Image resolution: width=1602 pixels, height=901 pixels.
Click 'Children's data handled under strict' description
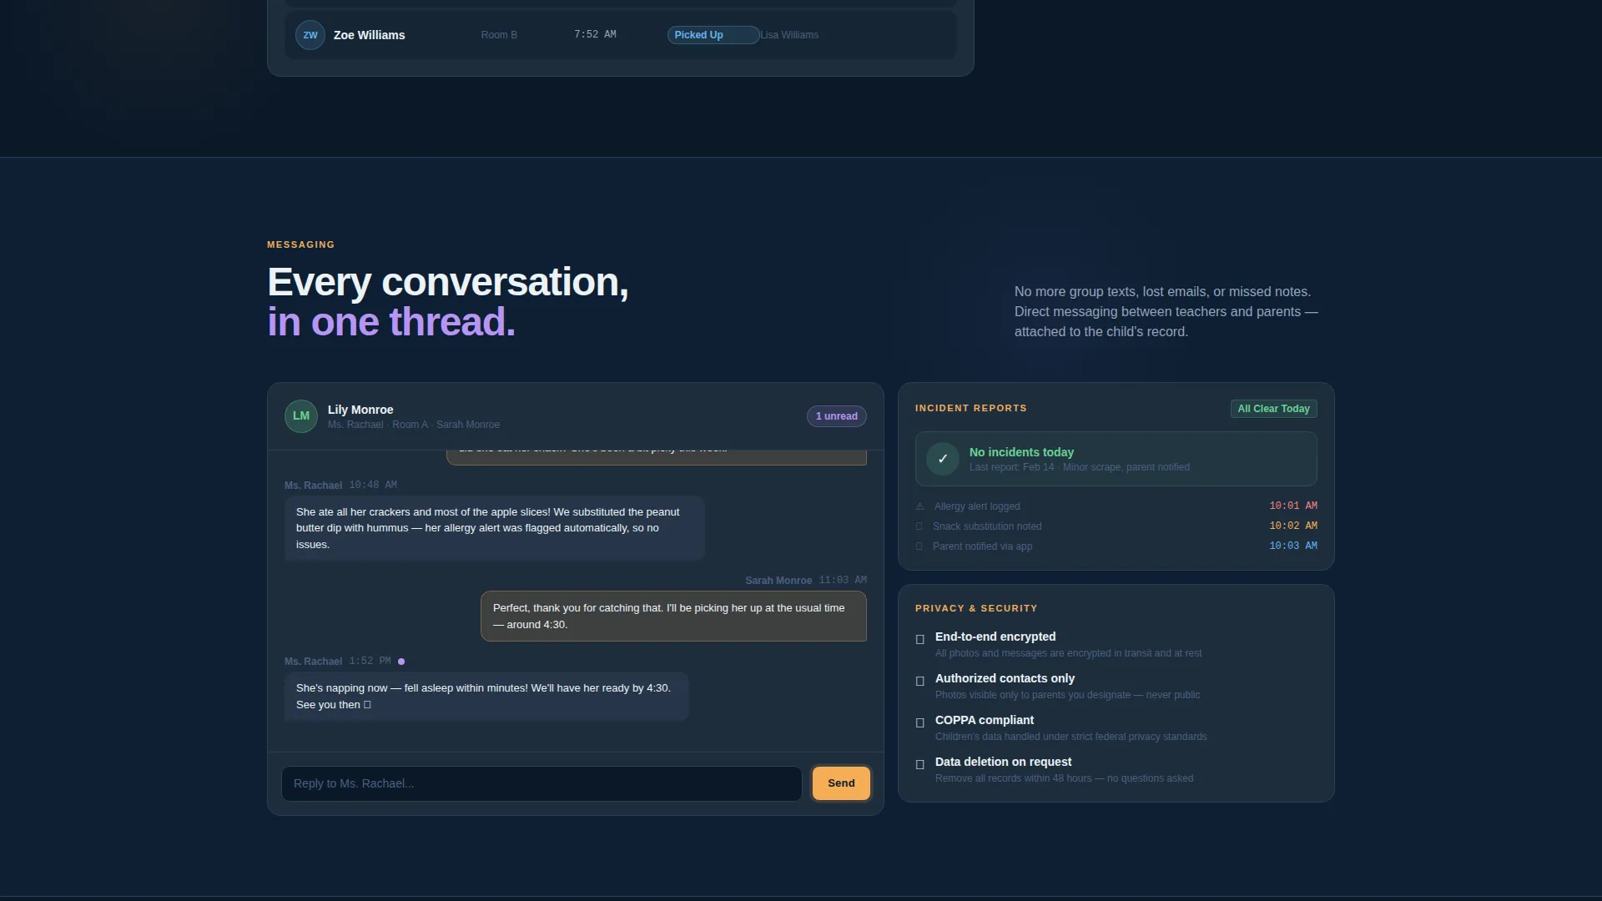[x=1071, y=737]
